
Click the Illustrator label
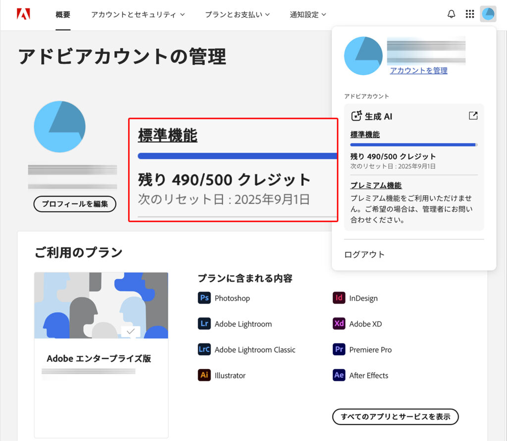point(230,375)
